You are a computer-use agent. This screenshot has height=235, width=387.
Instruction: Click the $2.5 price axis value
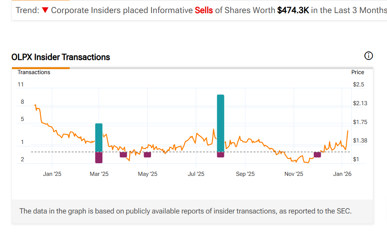pos(358,84)
